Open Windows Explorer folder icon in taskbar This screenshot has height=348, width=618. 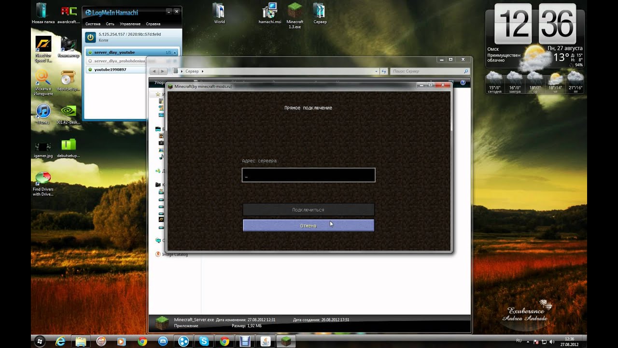[81, 341]
